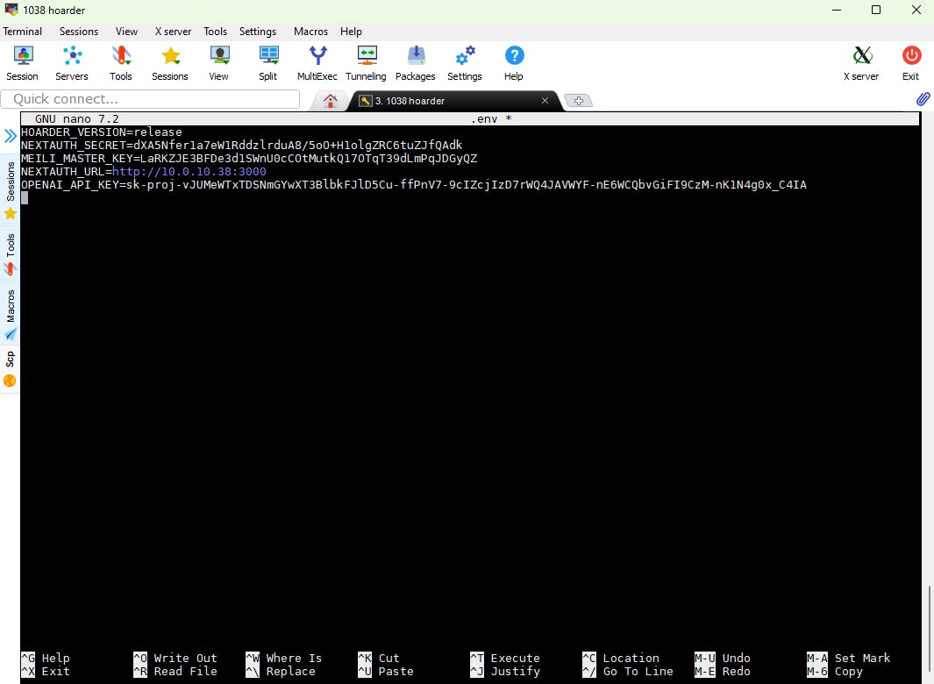934x684 pixels.
Task: Open the Sessions side panel tab
Action: [11, 190]
